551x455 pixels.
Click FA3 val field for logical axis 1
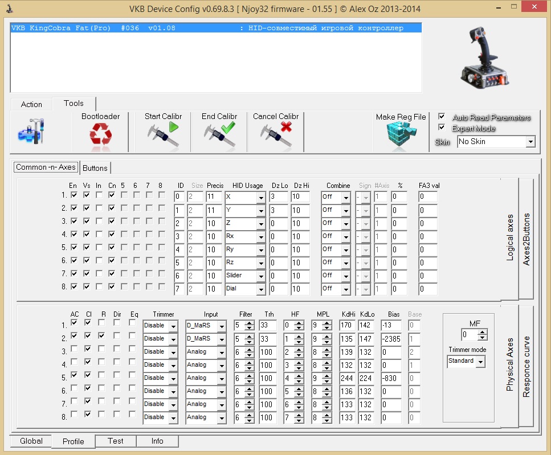point(428,196)
